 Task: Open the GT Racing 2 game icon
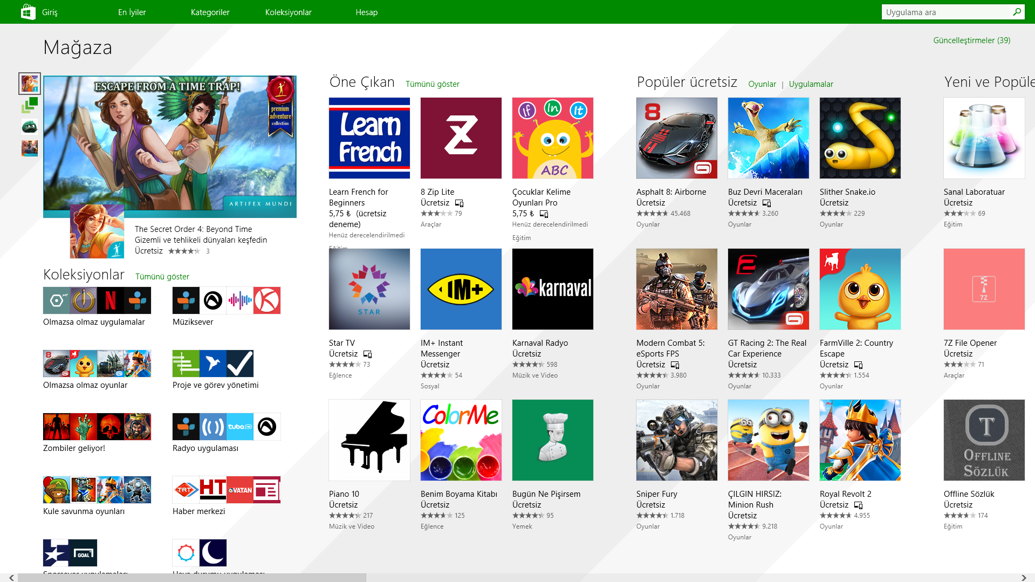[769, 289]
